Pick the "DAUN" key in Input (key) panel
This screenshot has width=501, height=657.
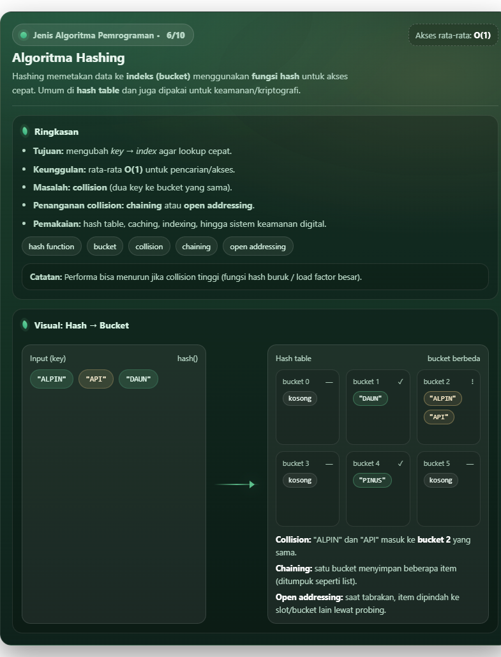(x=138, y=379)
